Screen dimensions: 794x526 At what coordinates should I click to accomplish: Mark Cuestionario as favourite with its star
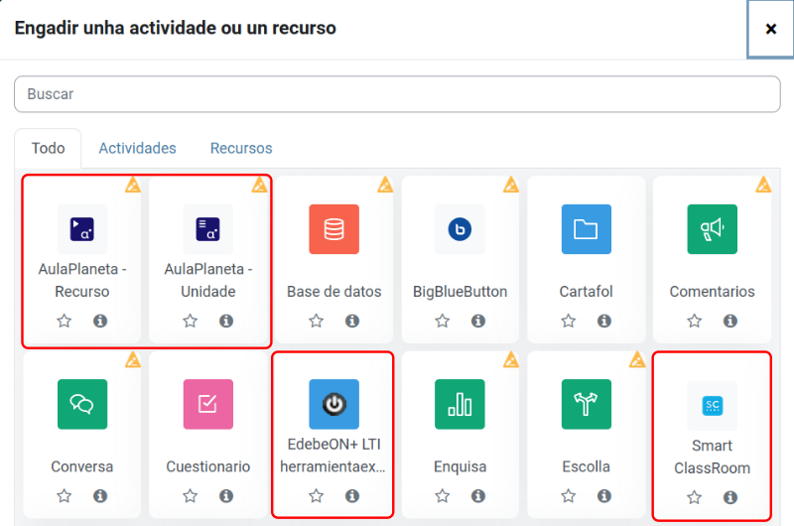click(190, 495)
